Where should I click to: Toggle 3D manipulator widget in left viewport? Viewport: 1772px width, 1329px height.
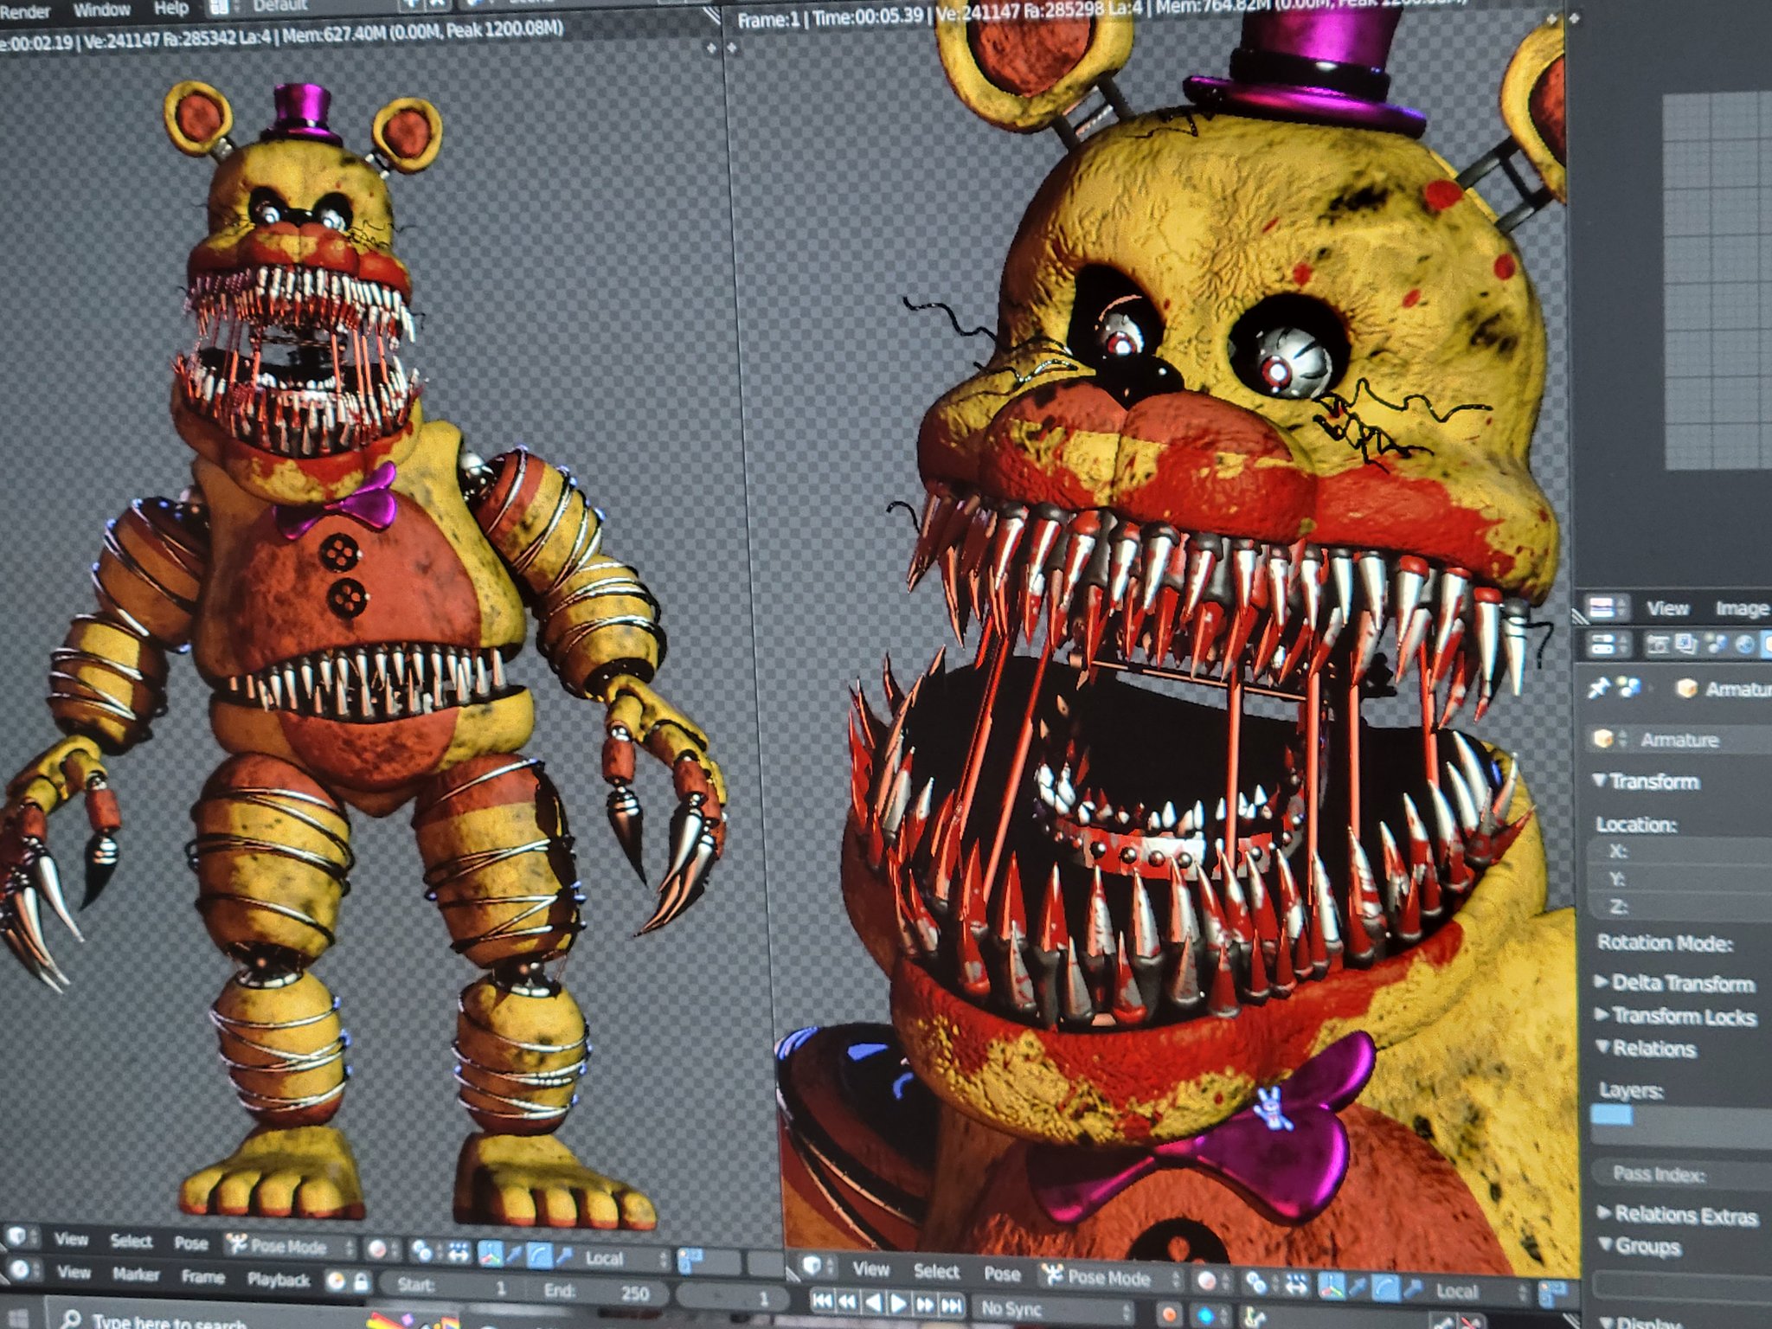click(x=490, y=1254)
